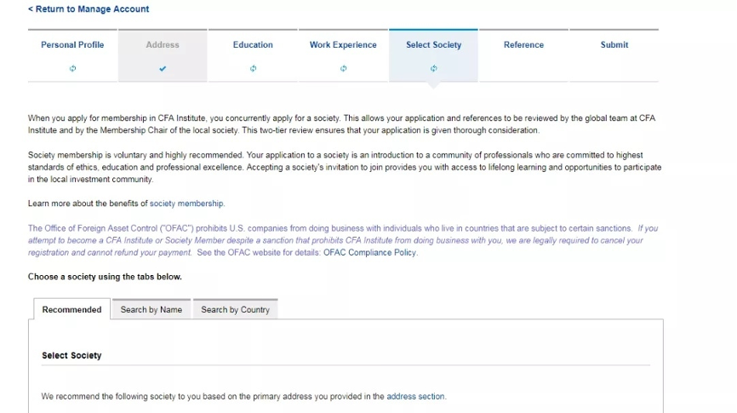Screen dimensions: 737x413
Task: Open the OFAC Compliance Policy link
Action: pyautogui.click(x=369, y=253)
